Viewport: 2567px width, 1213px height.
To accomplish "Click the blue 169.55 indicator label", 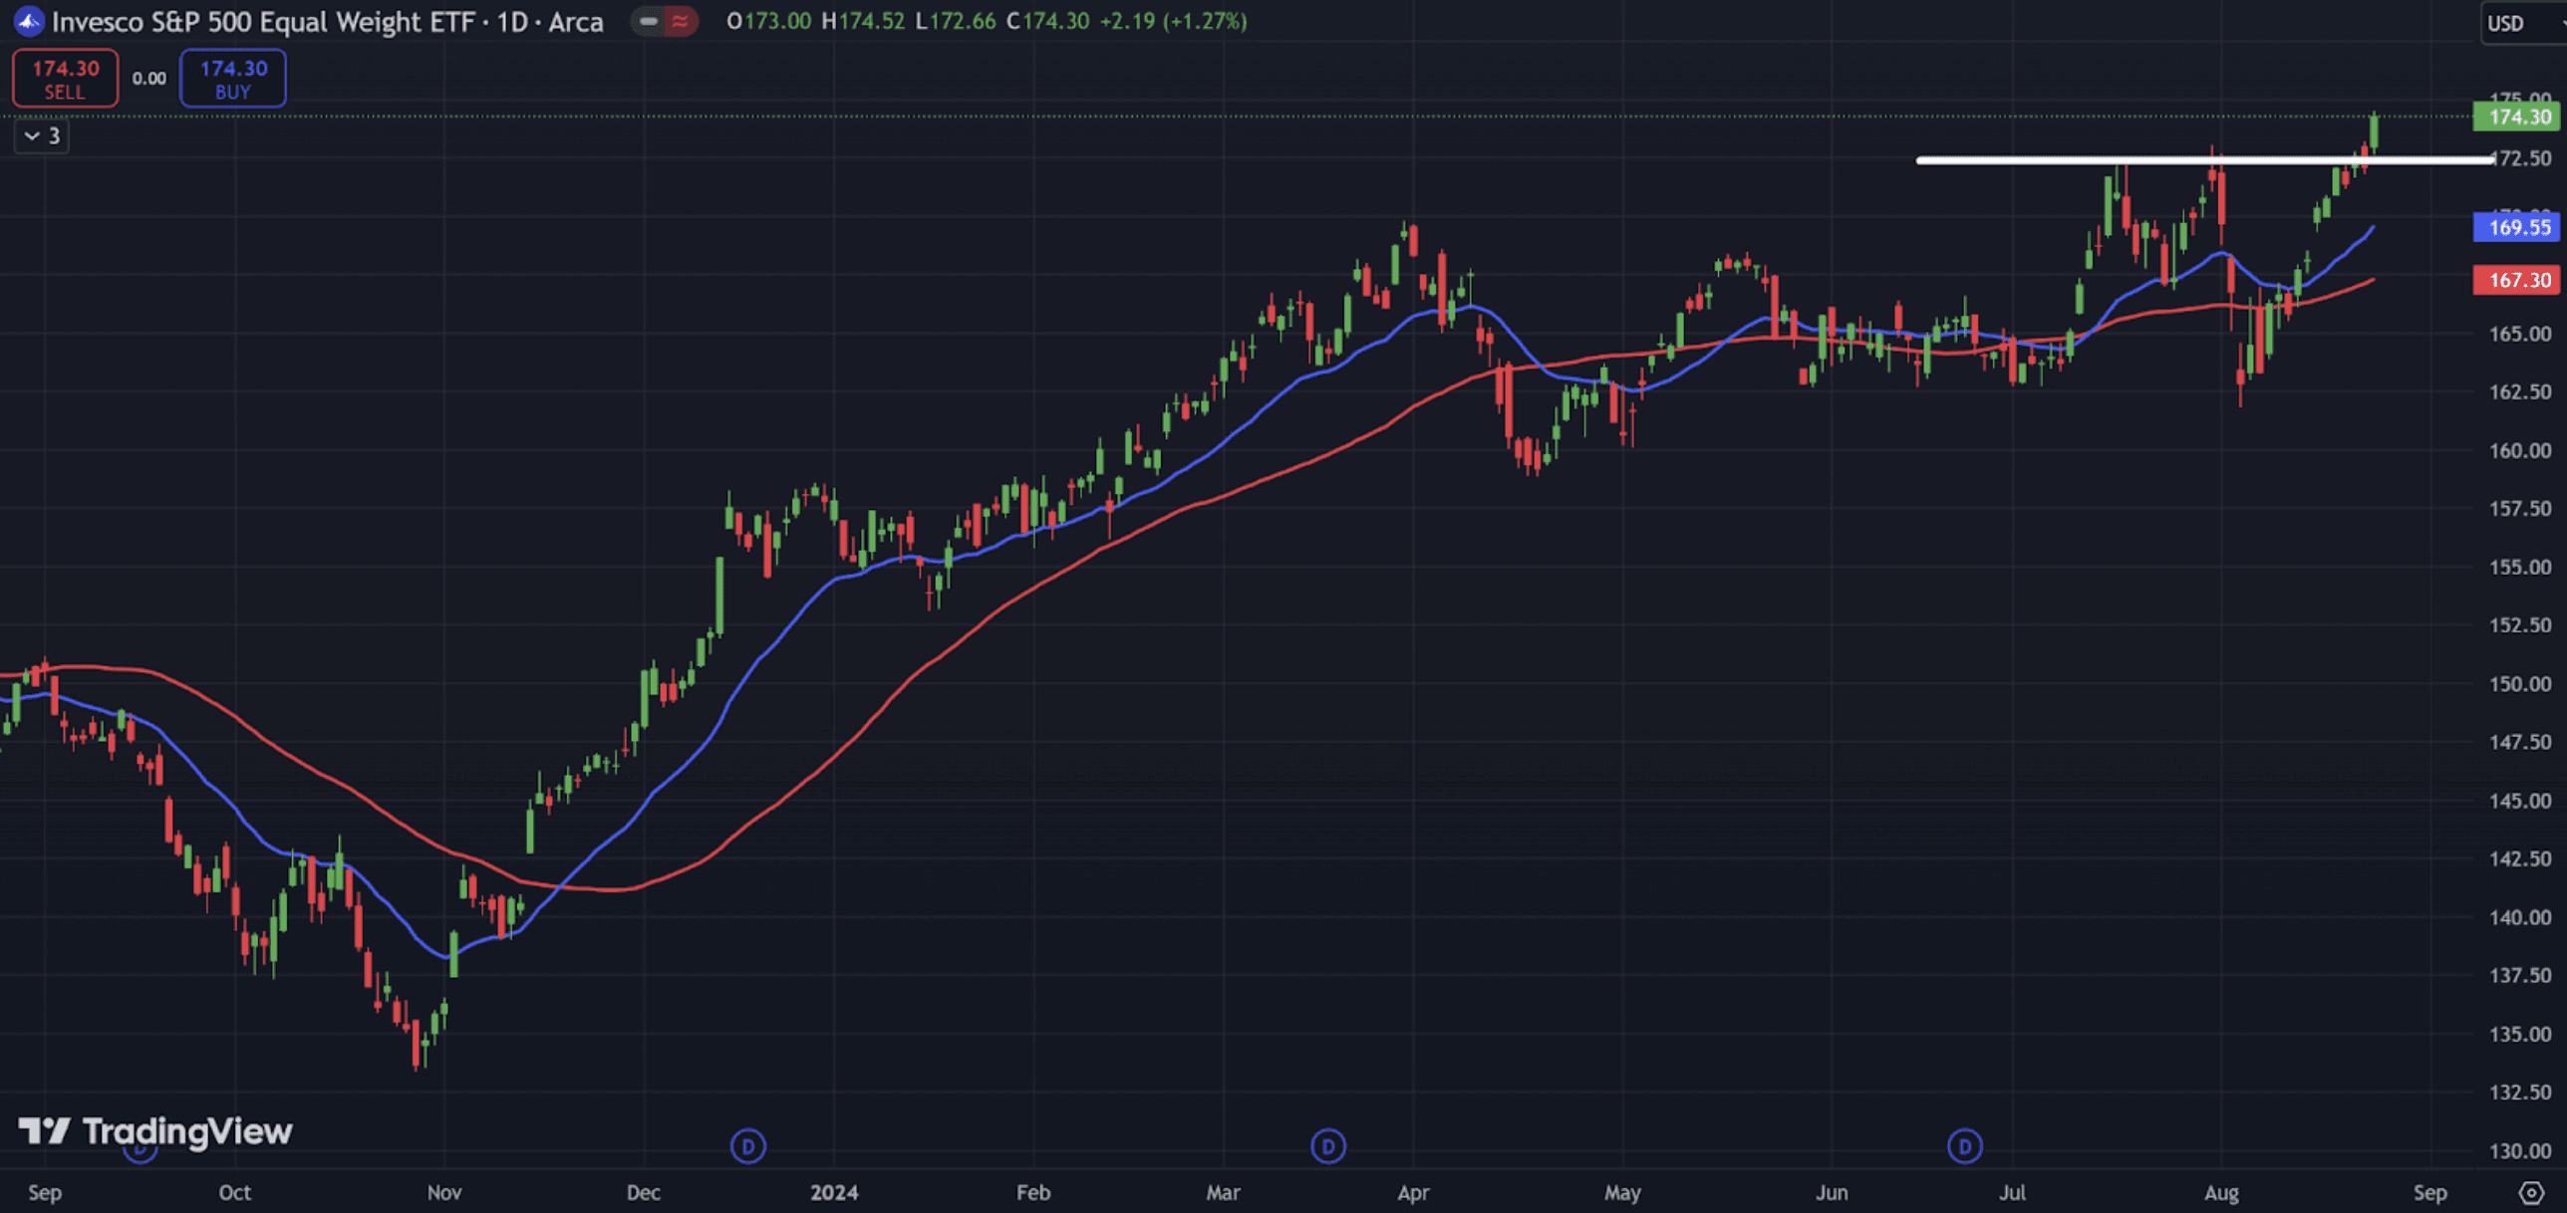I will tap(2517, 227).
